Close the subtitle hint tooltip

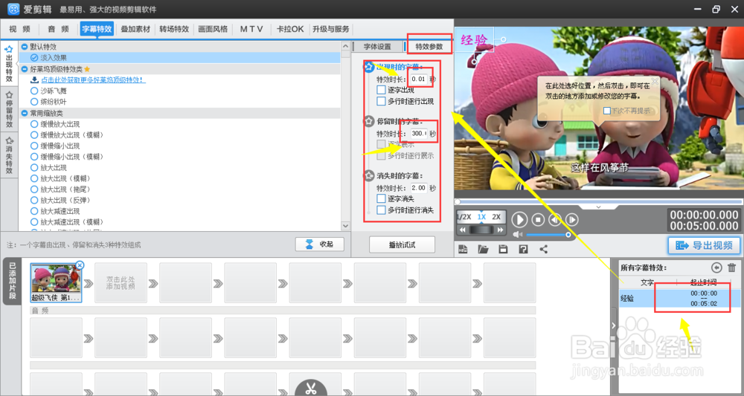[x=655, y=82]
